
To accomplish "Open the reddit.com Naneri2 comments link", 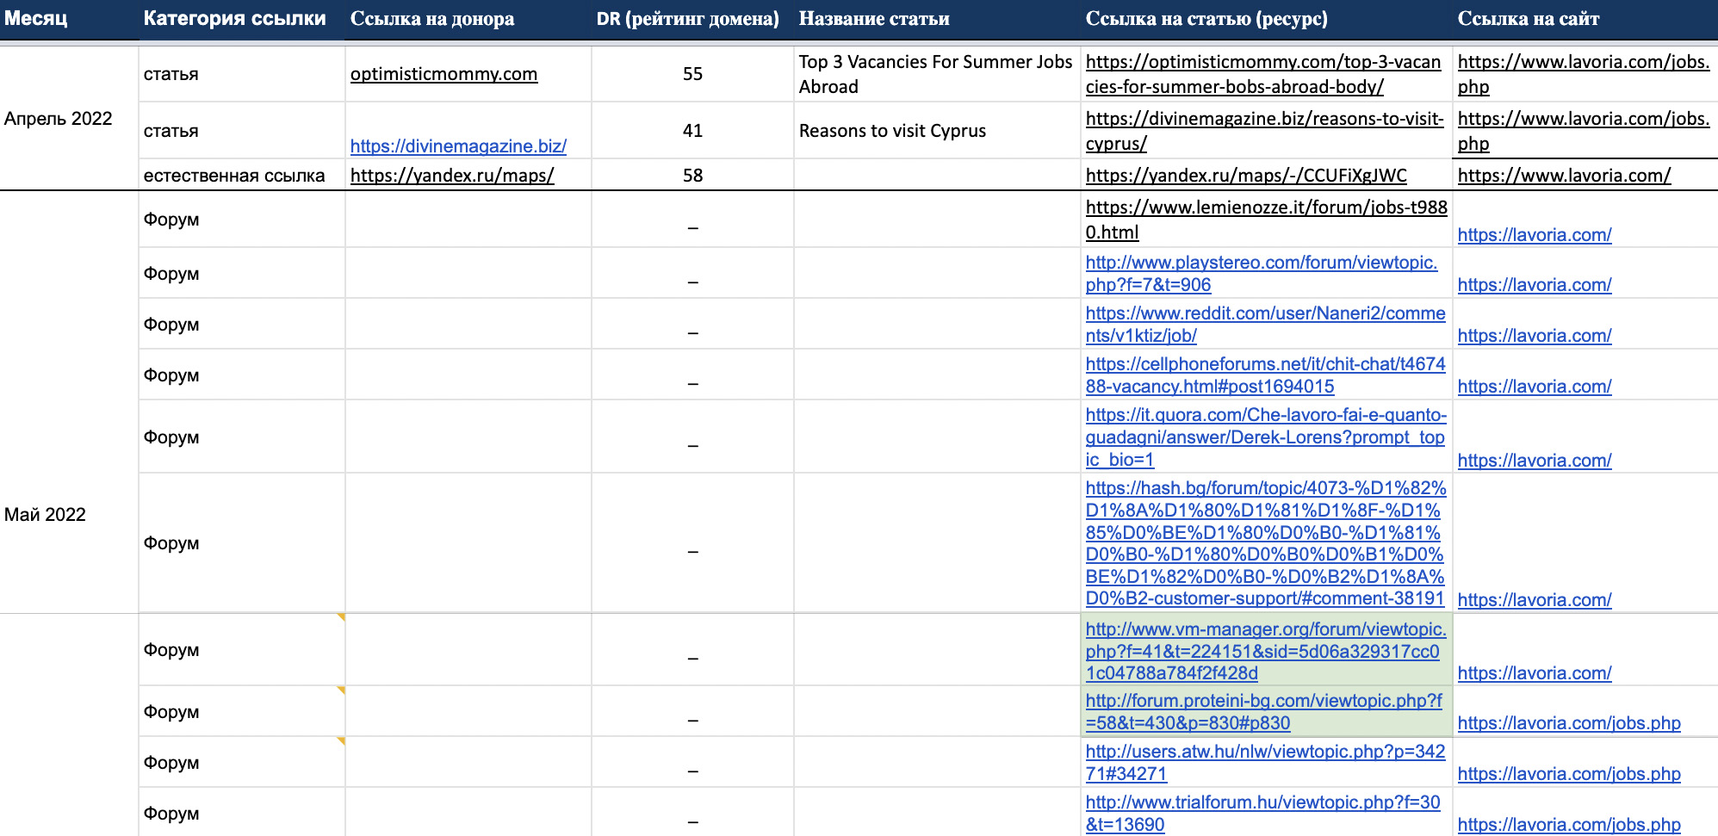I will click(x=1265, y=324).
